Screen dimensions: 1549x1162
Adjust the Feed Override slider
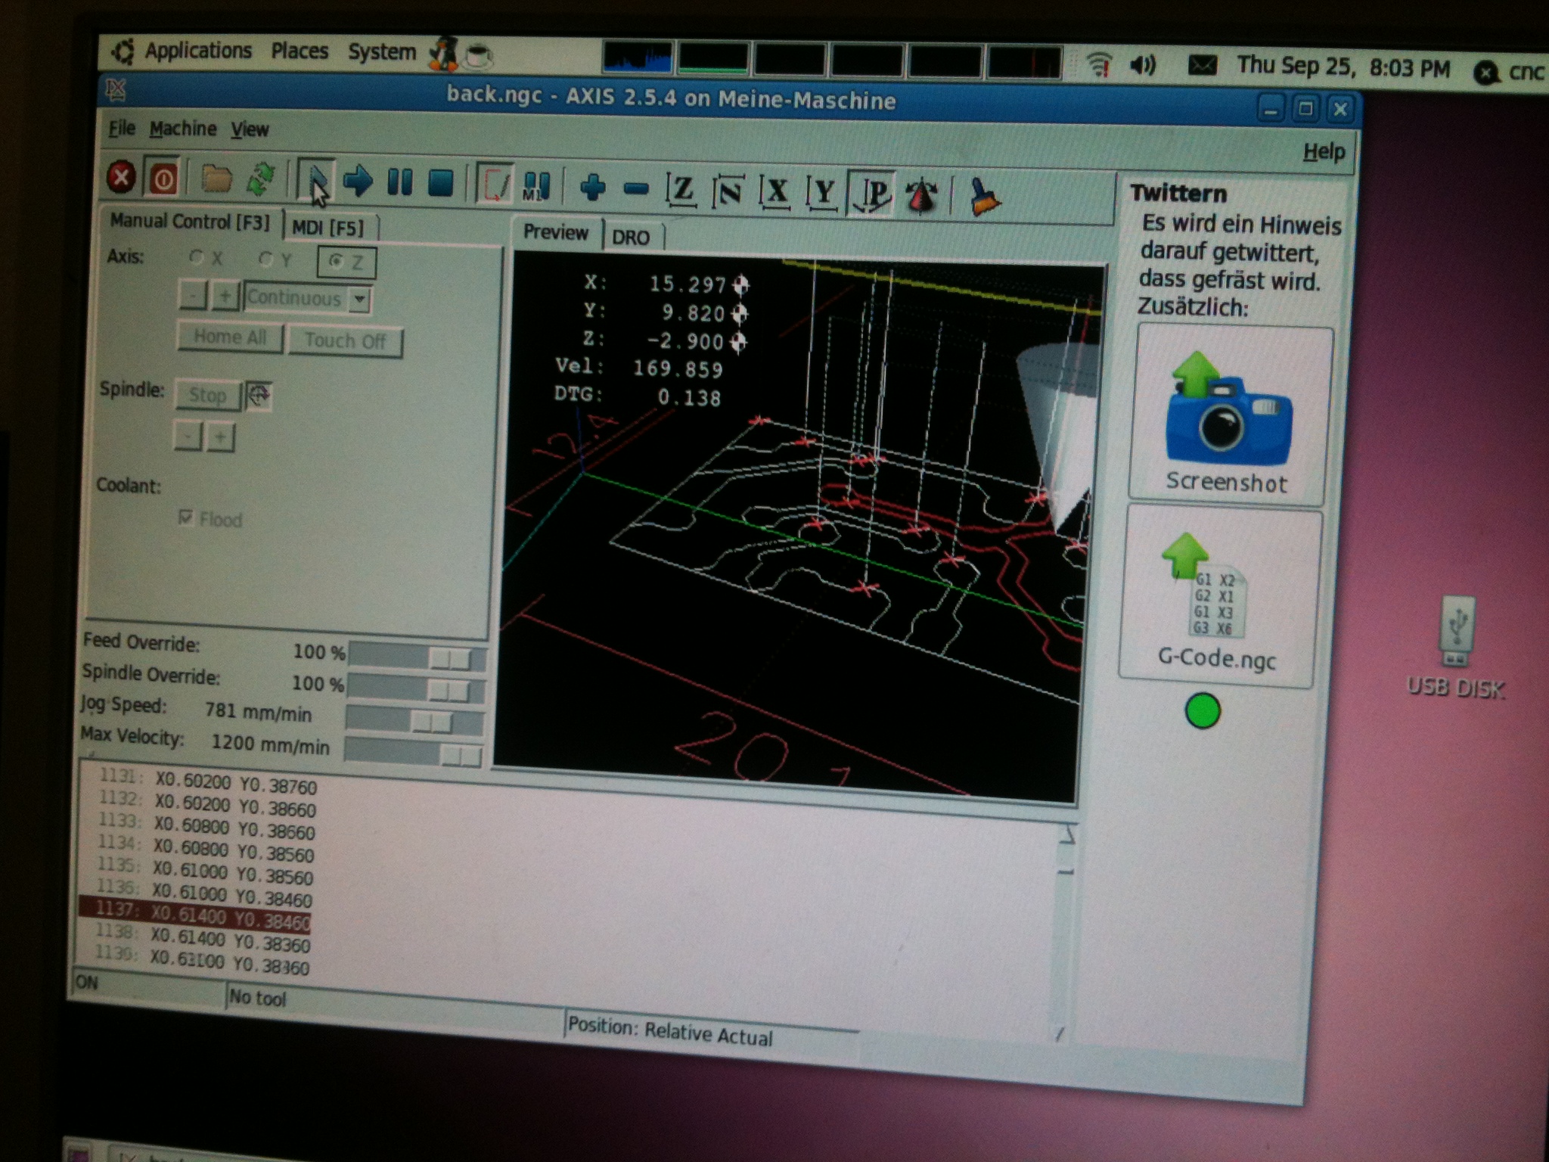coord(416,657)
